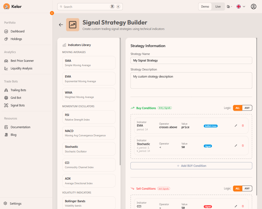The width and height of the screenshot is (262, 209).
Task: Delete the EMA buy condition
Action: [x=243, y=125]
